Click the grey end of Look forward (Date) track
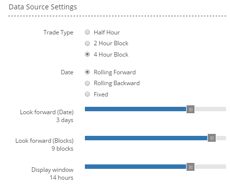 click(x=210, y=109)
